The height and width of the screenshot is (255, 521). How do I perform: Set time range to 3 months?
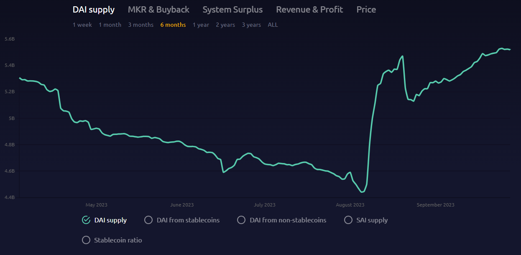click(x=141, y=25)
